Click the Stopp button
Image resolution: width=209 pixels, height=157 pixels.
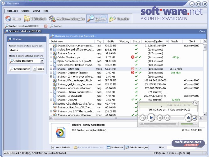(x=38, y=69)
